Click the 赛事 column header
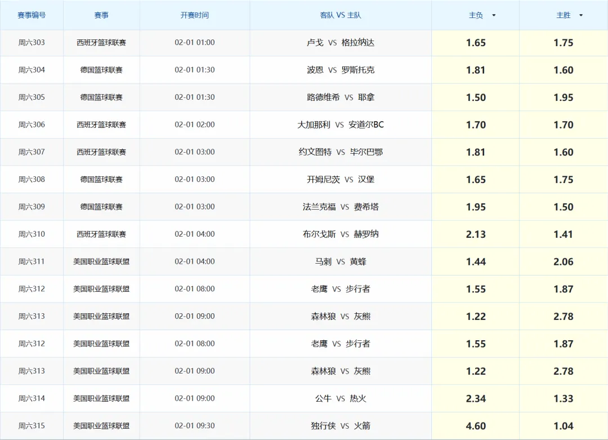The height and width of the screenshot is (440, 608). coord(101,15)
